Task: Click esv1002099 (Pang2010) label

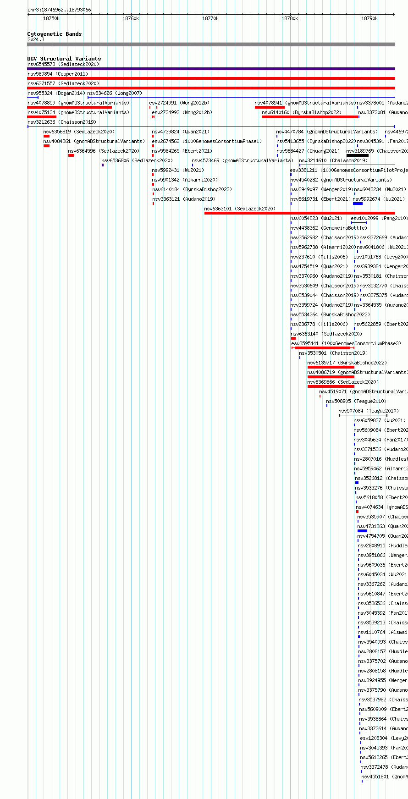Action: click(379, 218)
